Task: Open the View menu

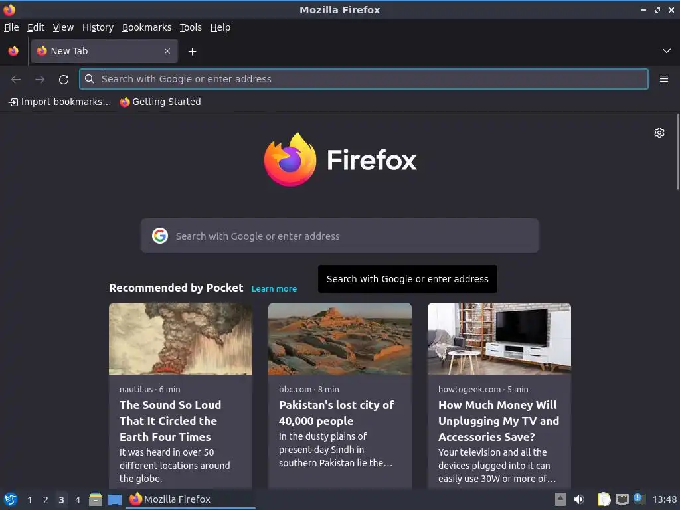Action: click(63, 27)
